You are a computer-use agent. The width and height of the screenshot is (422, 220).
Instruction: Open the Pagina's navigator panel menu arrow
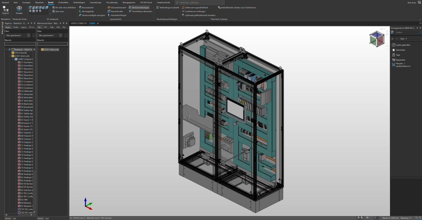[x=28, y=23]
